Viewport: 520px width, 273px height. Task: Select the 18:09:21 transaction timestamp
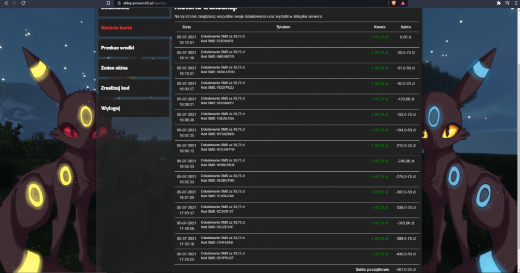186,104
